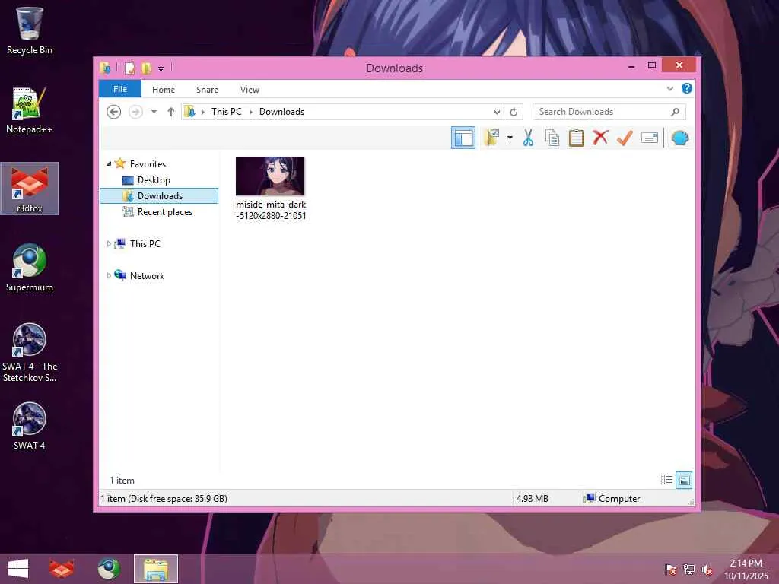779x584 pixels.
Task: Click the blue shell icon in toolbar
Action: coord(679,138)
